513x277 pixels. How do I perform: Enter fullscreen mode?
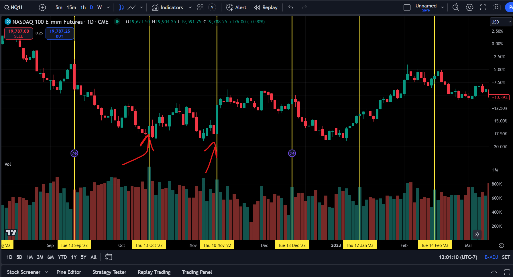(x=483, y=7)
